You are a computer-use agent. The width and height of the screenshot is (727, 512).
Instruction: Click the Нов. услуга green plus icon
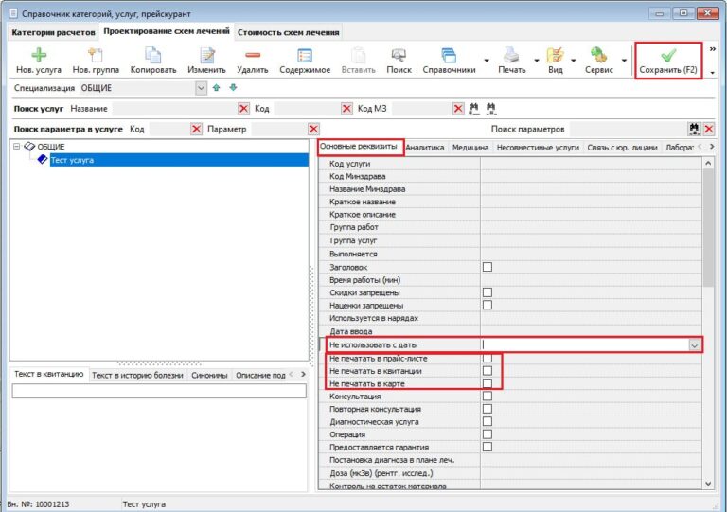(39, 55)
